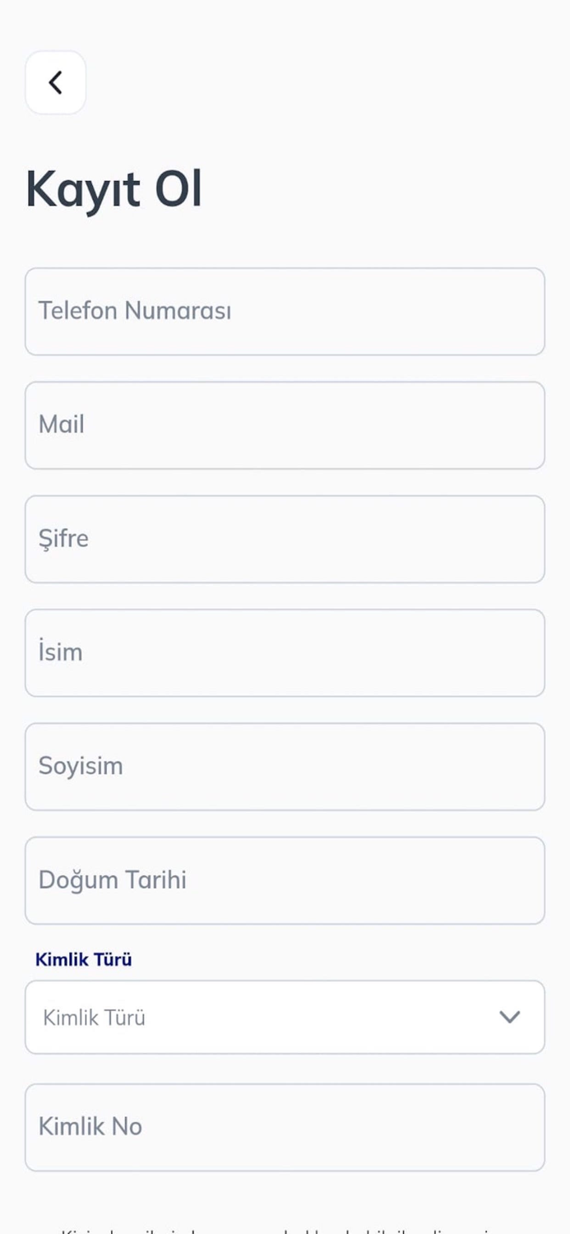This screenshot has width=570, height=1234.
Task: Focus the İsim name field
Action: click(x=285, y=652)
